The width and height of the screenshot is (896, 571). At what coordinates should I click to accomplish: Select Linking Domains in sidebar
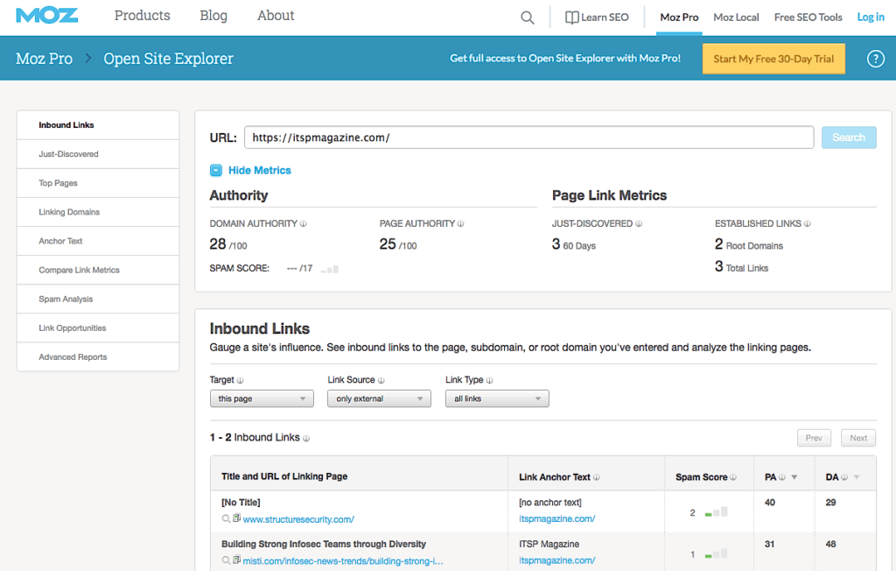coord(98,212)
